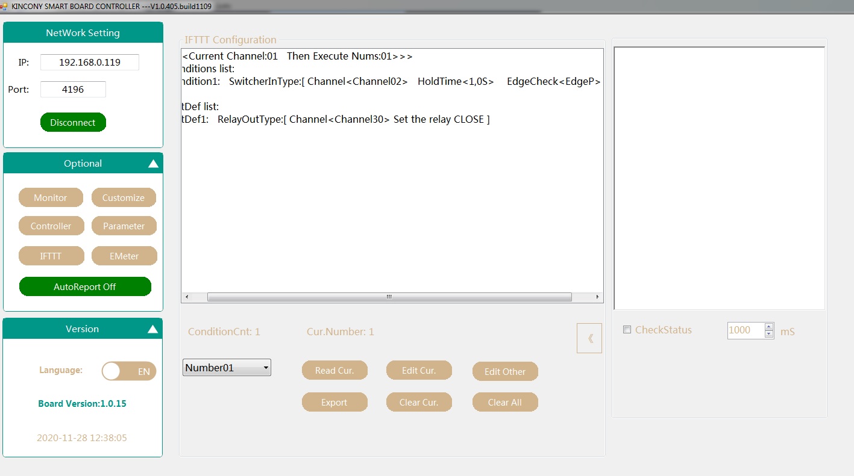Increase the CheckStatus interval with up arrow
The height and width of the screenshot is (476, 854).
[x=768, y=327]
